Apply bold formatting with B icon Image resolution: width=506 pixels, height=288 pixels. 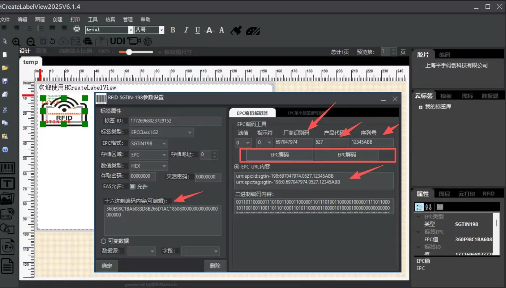(173, 30)
